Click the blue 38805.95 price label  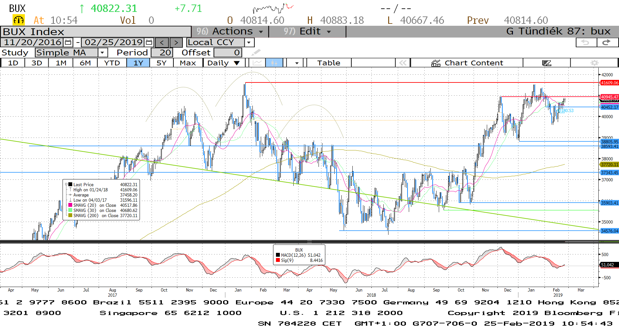point(609,142)
